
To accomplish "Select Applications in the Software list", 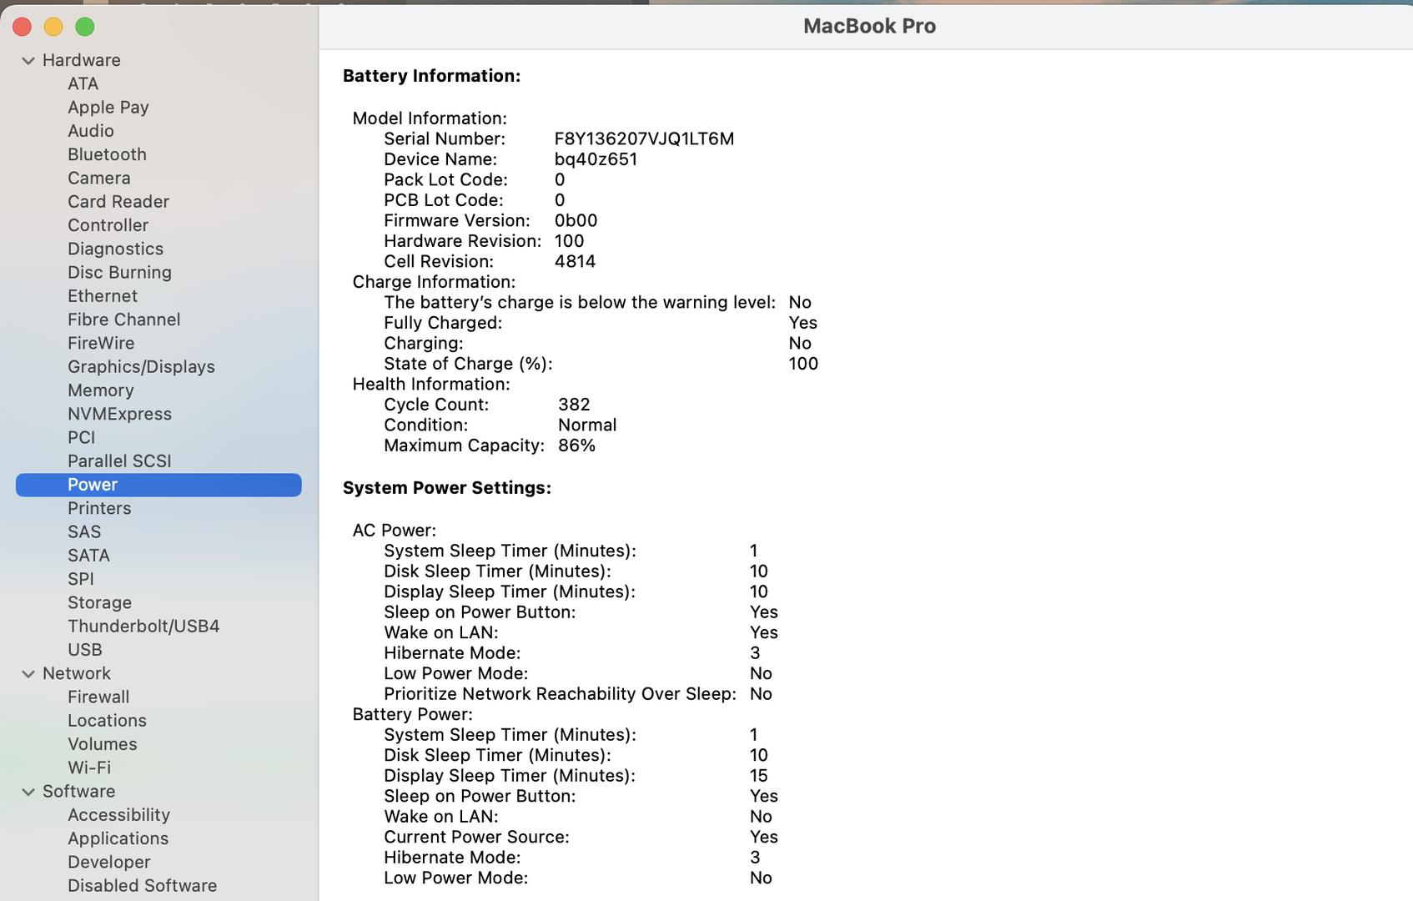I will pos(118,838).
